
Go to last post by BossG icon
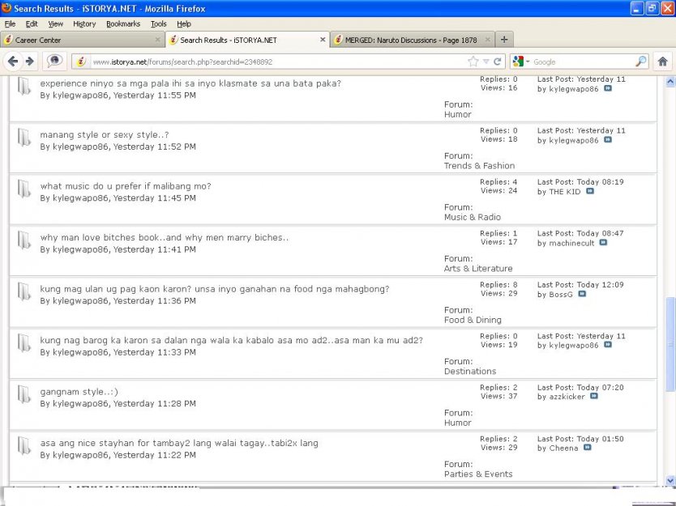pyautogui.click(x=582, y=295)
